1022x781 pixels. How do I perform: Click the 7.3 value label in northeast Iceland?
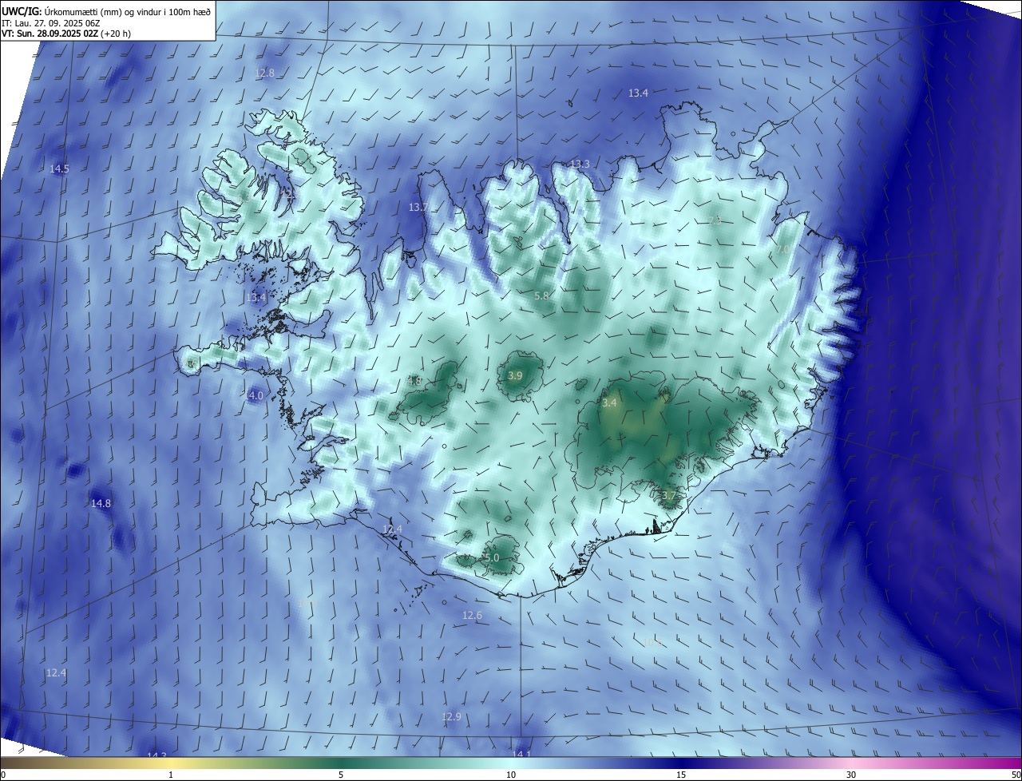(714, 220)
